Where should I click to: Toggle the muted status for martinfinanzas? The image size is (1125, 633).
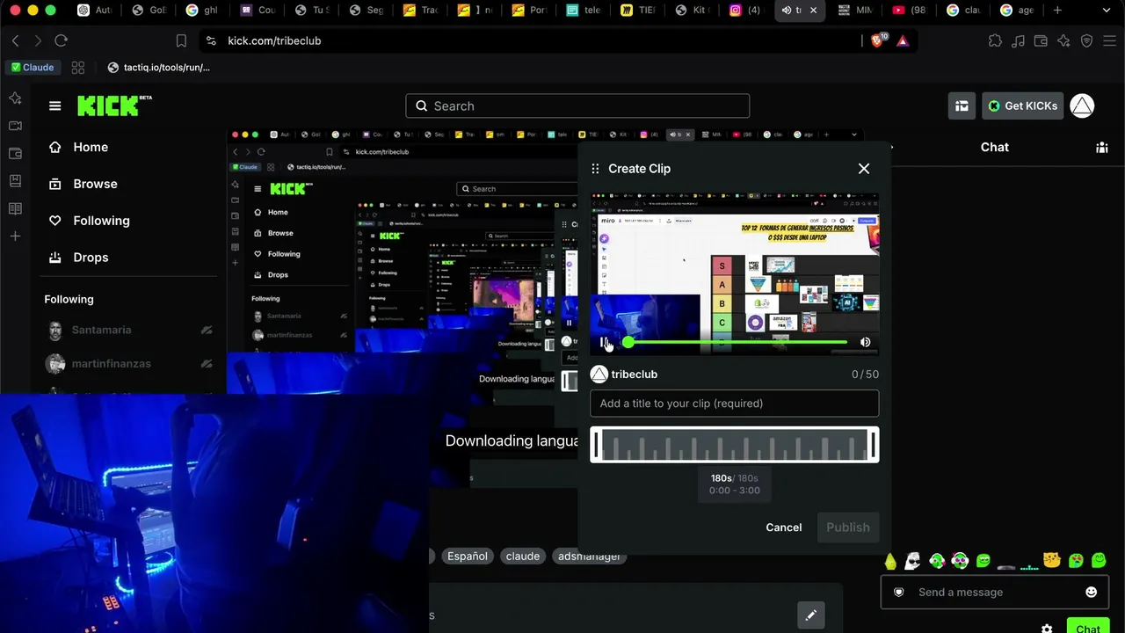207,364
